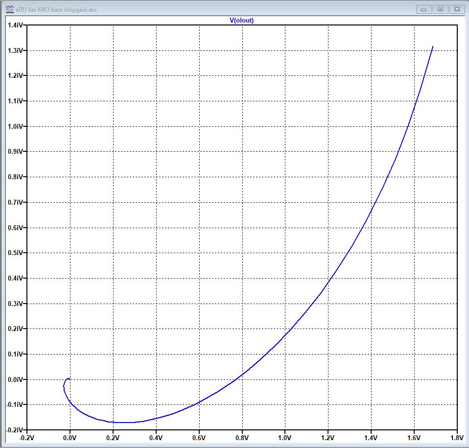Image resolution: width=469 pixels, height=448 pixels.
Task: Click the 1.6V horizontal axis label
Action: click(x=414, y=438)
